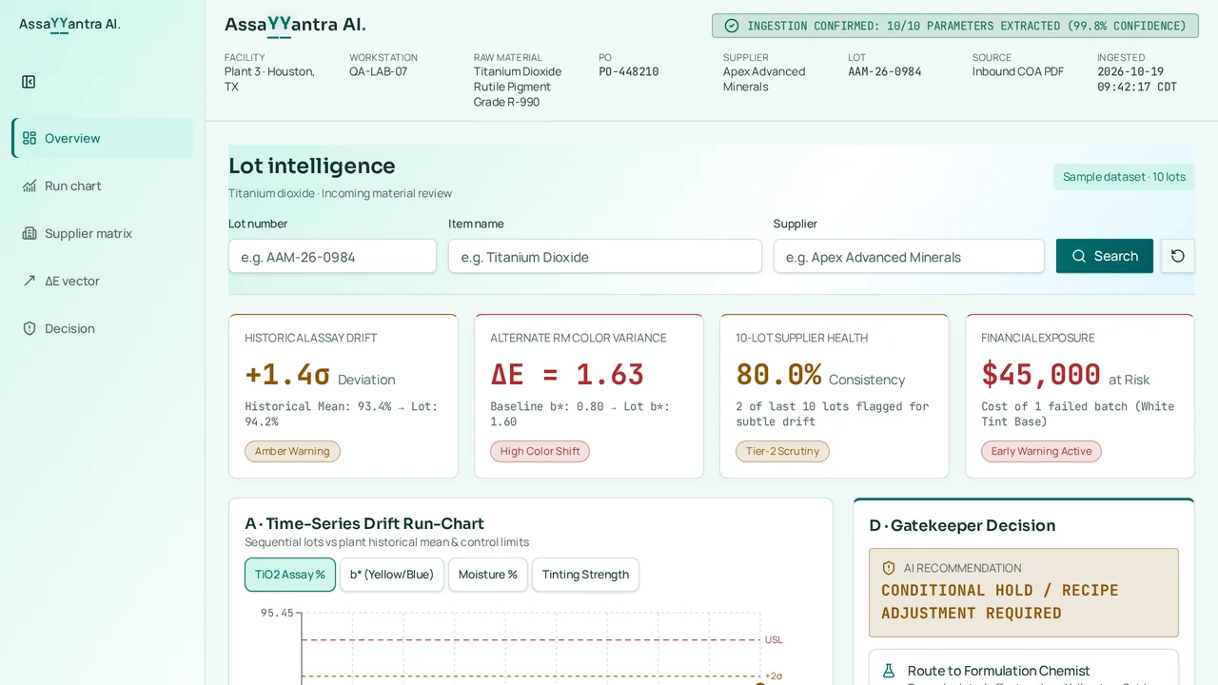Click the High Color Shift badge
The width and height of the screenshot is (1218, 685).
click(540, 451)
